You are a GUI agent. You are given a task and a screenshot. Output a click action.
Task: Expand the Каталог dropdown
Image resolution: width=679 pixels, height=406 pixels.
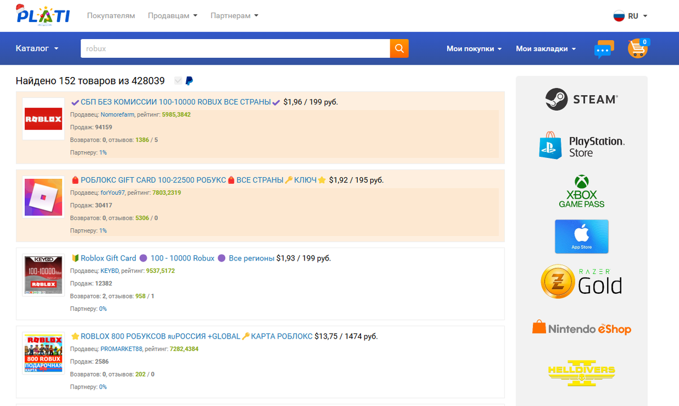point(37,49)
